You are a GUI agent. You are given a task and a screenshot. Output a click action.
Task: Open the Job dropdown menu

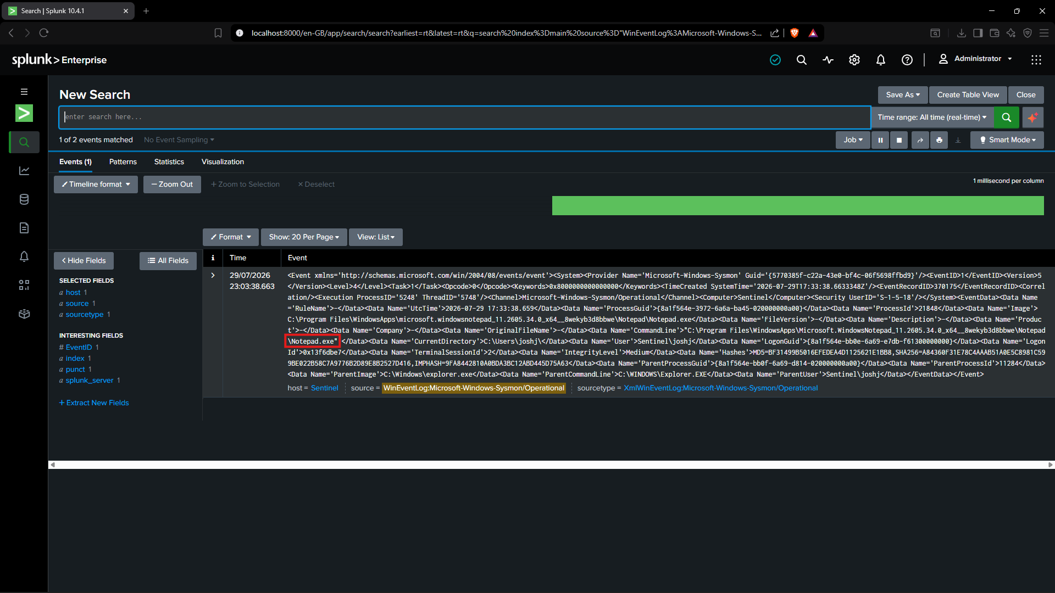pos(853,140)
